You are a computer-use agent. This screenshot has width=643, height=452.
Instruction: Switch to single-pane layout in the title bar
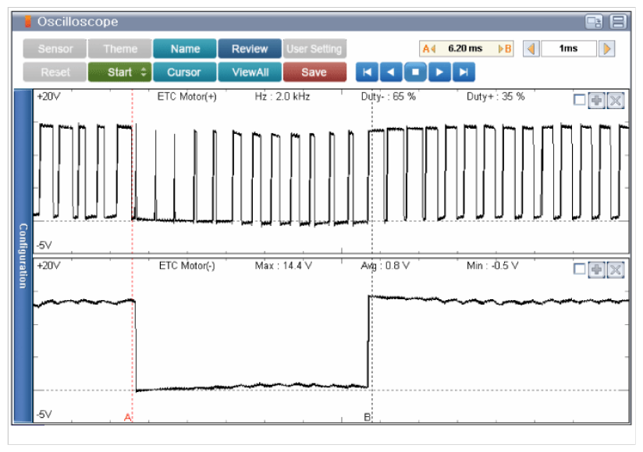[x=618, y=22]
